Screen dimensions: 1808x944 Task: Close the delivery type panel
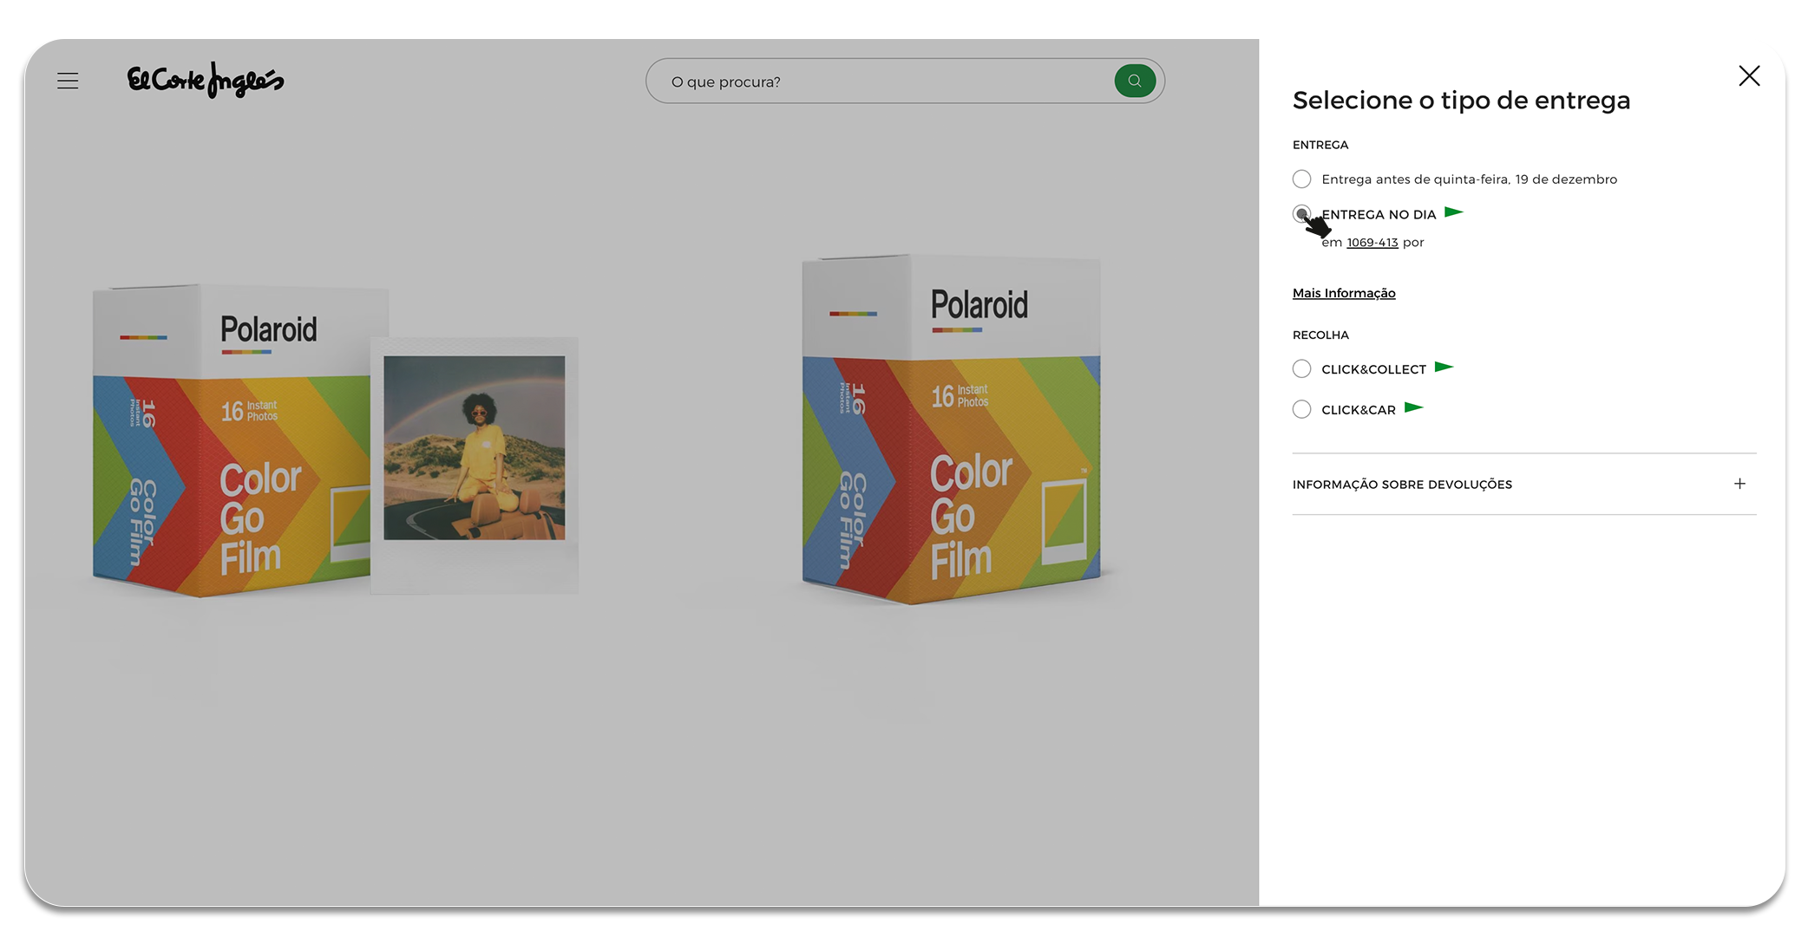pos(1749,76)
